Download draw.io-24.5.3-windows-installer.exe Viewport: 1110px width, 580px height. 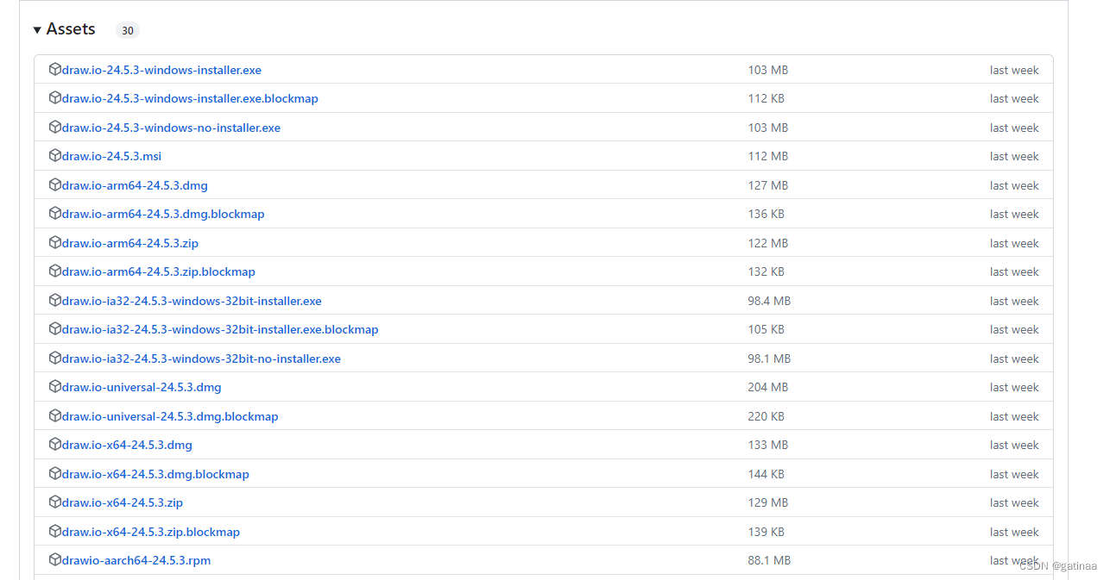(x=161, y=70)
